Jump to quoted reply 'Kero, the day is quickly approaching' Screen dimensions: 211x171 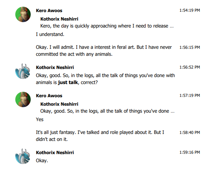click(107, 26)
